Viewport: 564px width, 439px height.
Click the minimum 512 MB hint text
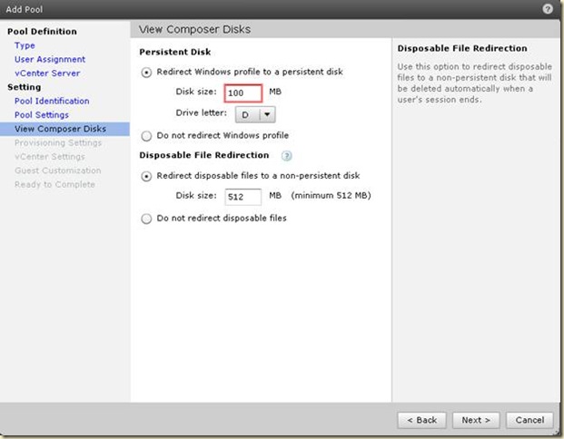point(331,195)
